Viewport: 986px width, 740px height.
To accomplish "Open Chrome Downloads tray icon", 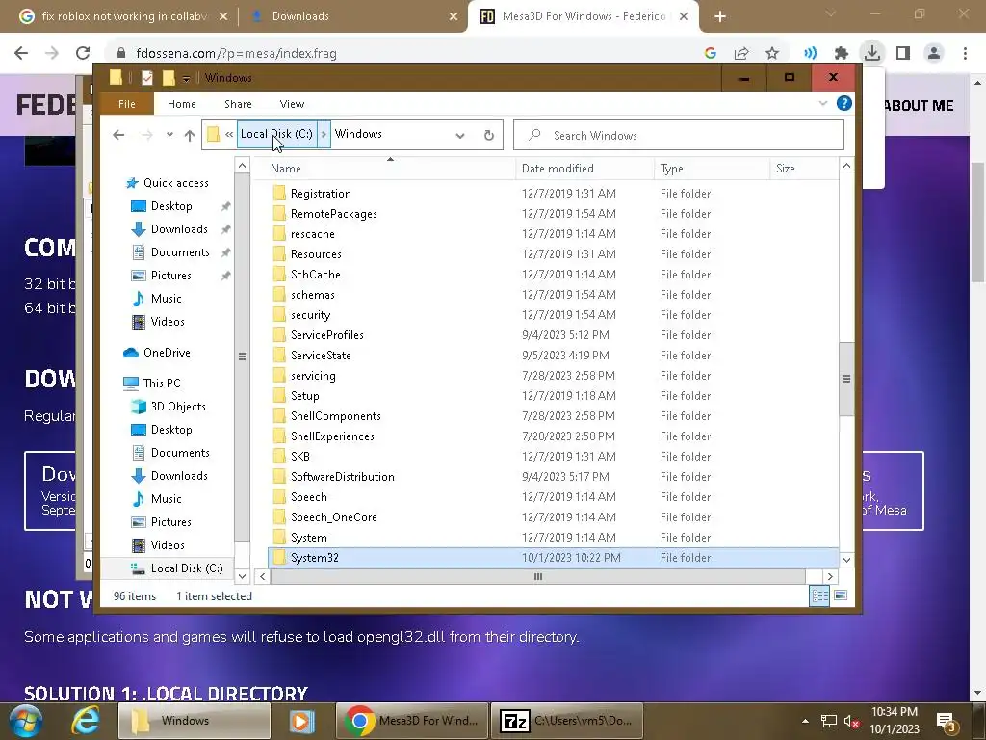I will click(871, 53).
